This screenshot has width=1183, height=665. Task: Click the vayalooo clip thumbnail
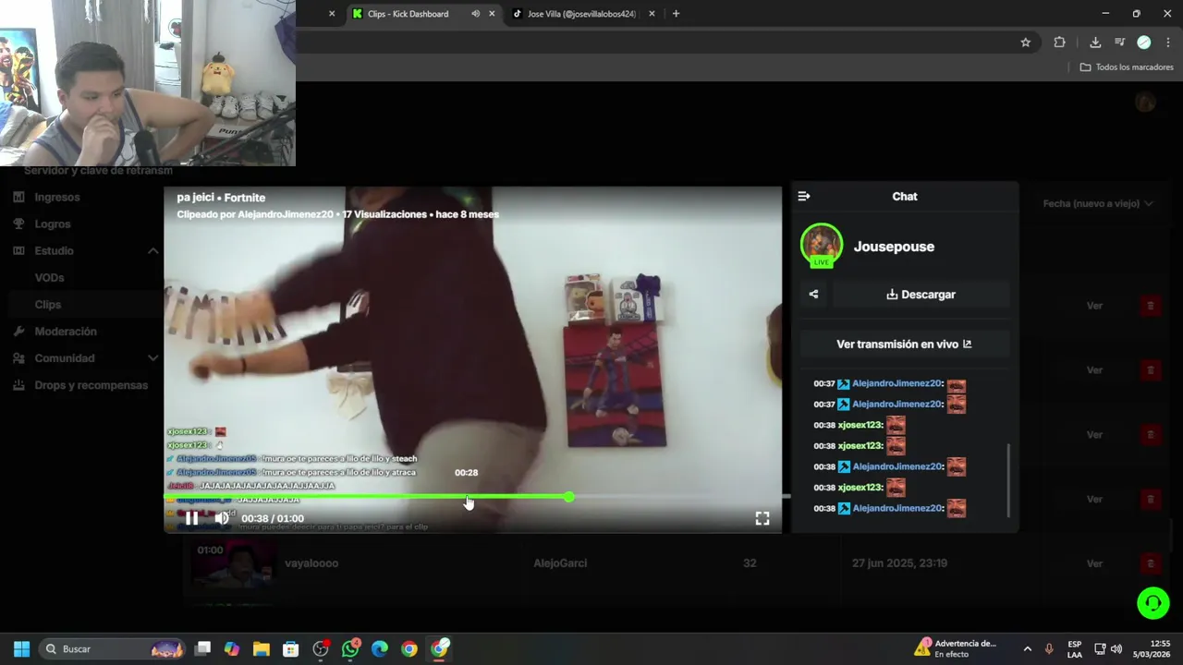(232, 563)
